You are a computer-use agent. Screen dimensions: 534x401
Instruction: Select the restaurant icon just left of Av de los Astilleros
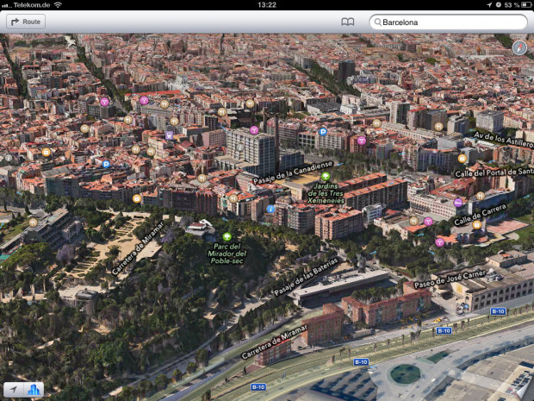[x=438, y=127]
